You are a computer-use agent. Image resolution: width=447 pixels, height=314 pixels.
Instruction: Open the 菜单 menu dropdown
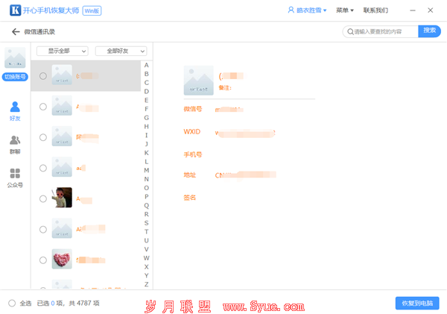(345, 10)
